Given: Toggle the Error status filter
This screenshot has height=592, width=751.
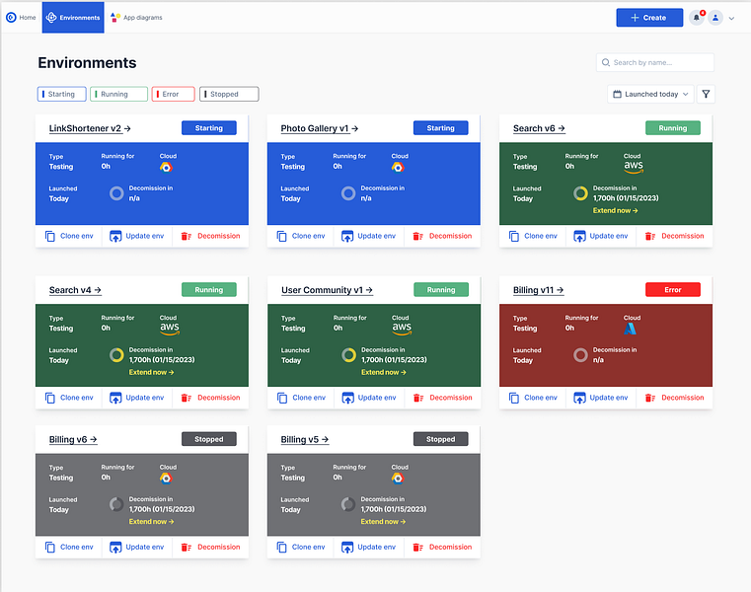Looking at the screenshot, I should tap(173, 94).
